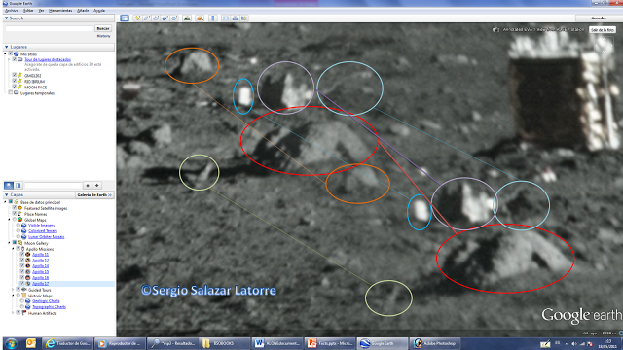Click the volume icon in system tray
The height and width of the screenshot is (350, 623).
pos(573,343)
